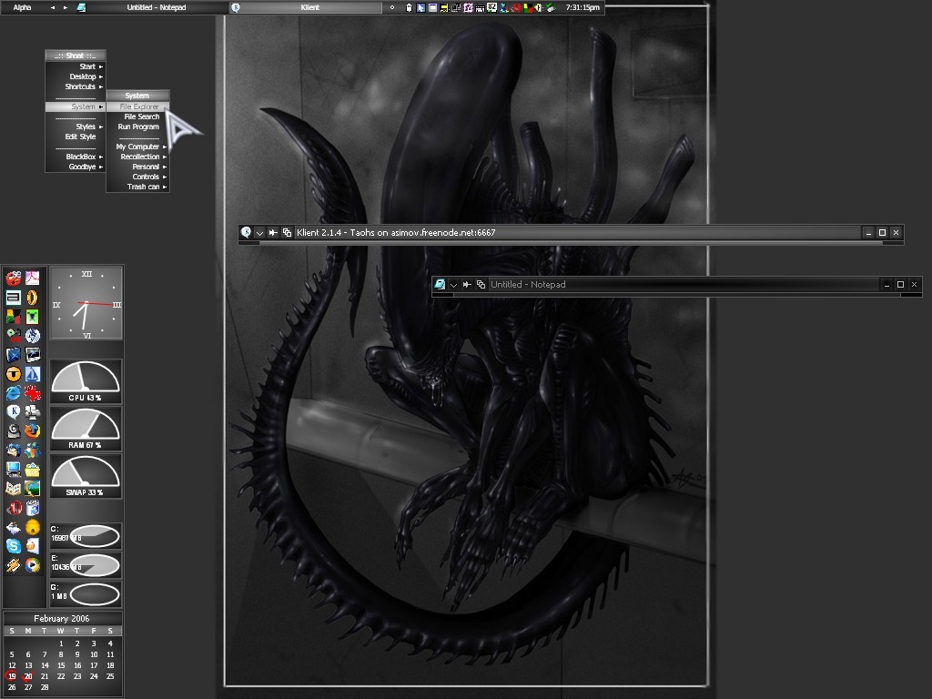Viewport: 932px width, 699px height.
Task: Go to previous workspace with left arrow
Action: (x=53, y=7)
